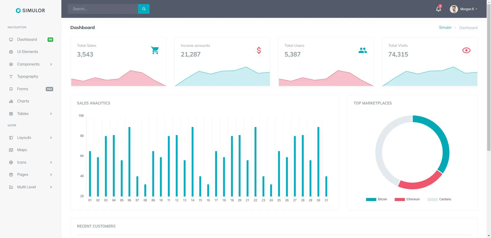
Task: Toggle Bitcoin legend in Top Marketplaces chart
Action: (x=376, y=199)
